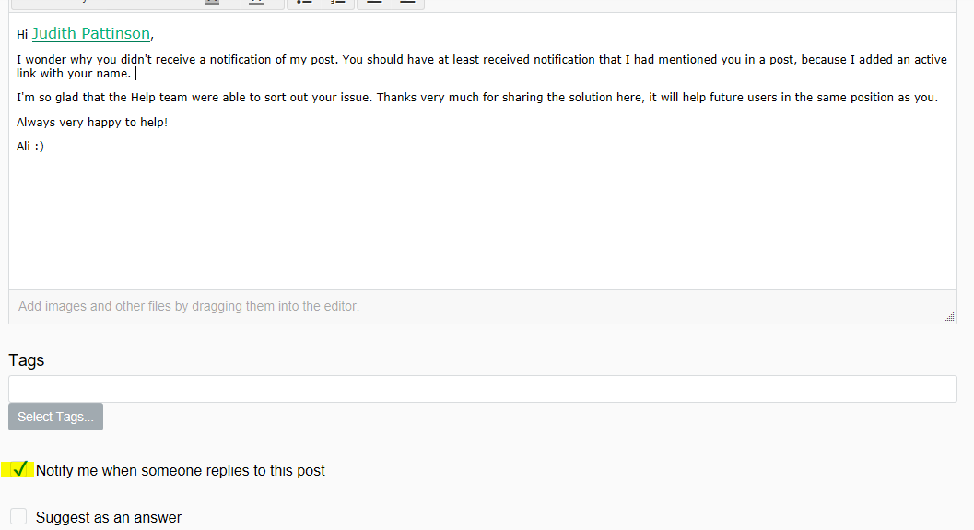
Task: Click the numbered list toolbar icon
Action: pyautogui.click(x=337, y=3)
